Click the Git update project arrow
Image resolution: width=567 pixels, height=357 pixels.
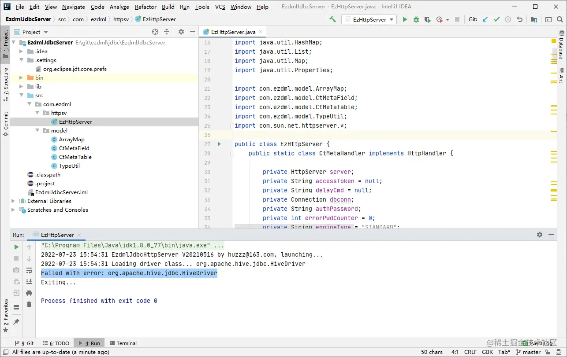click(x=485, y=19)
